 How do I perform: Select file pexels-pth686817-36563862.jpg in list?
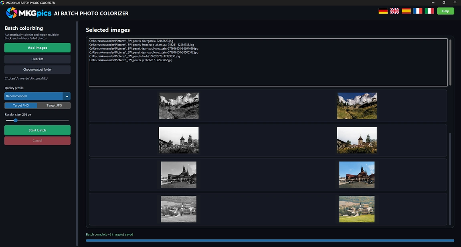pyautogui.click(x=131, y=60)
